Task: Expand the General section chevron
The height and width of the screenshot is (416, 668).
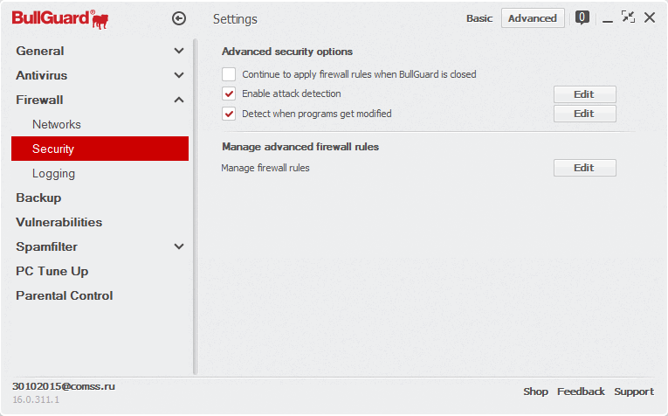Action: [x=179, y=51]
